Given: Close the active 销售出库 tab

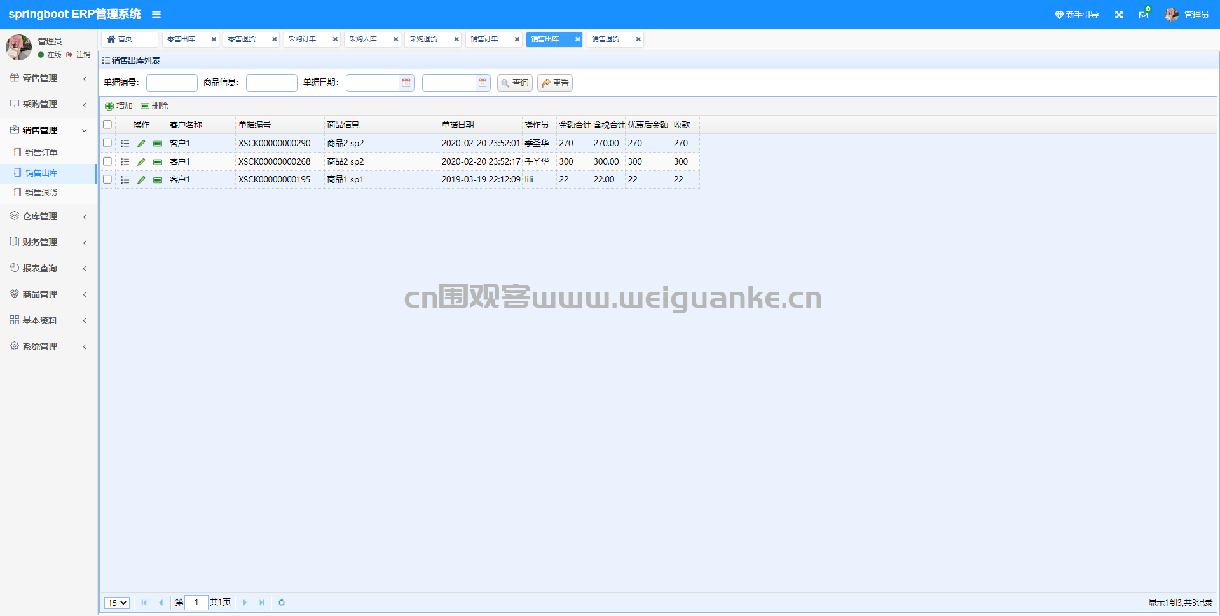Looking at the screenshot, I should (x=577, y=39).
